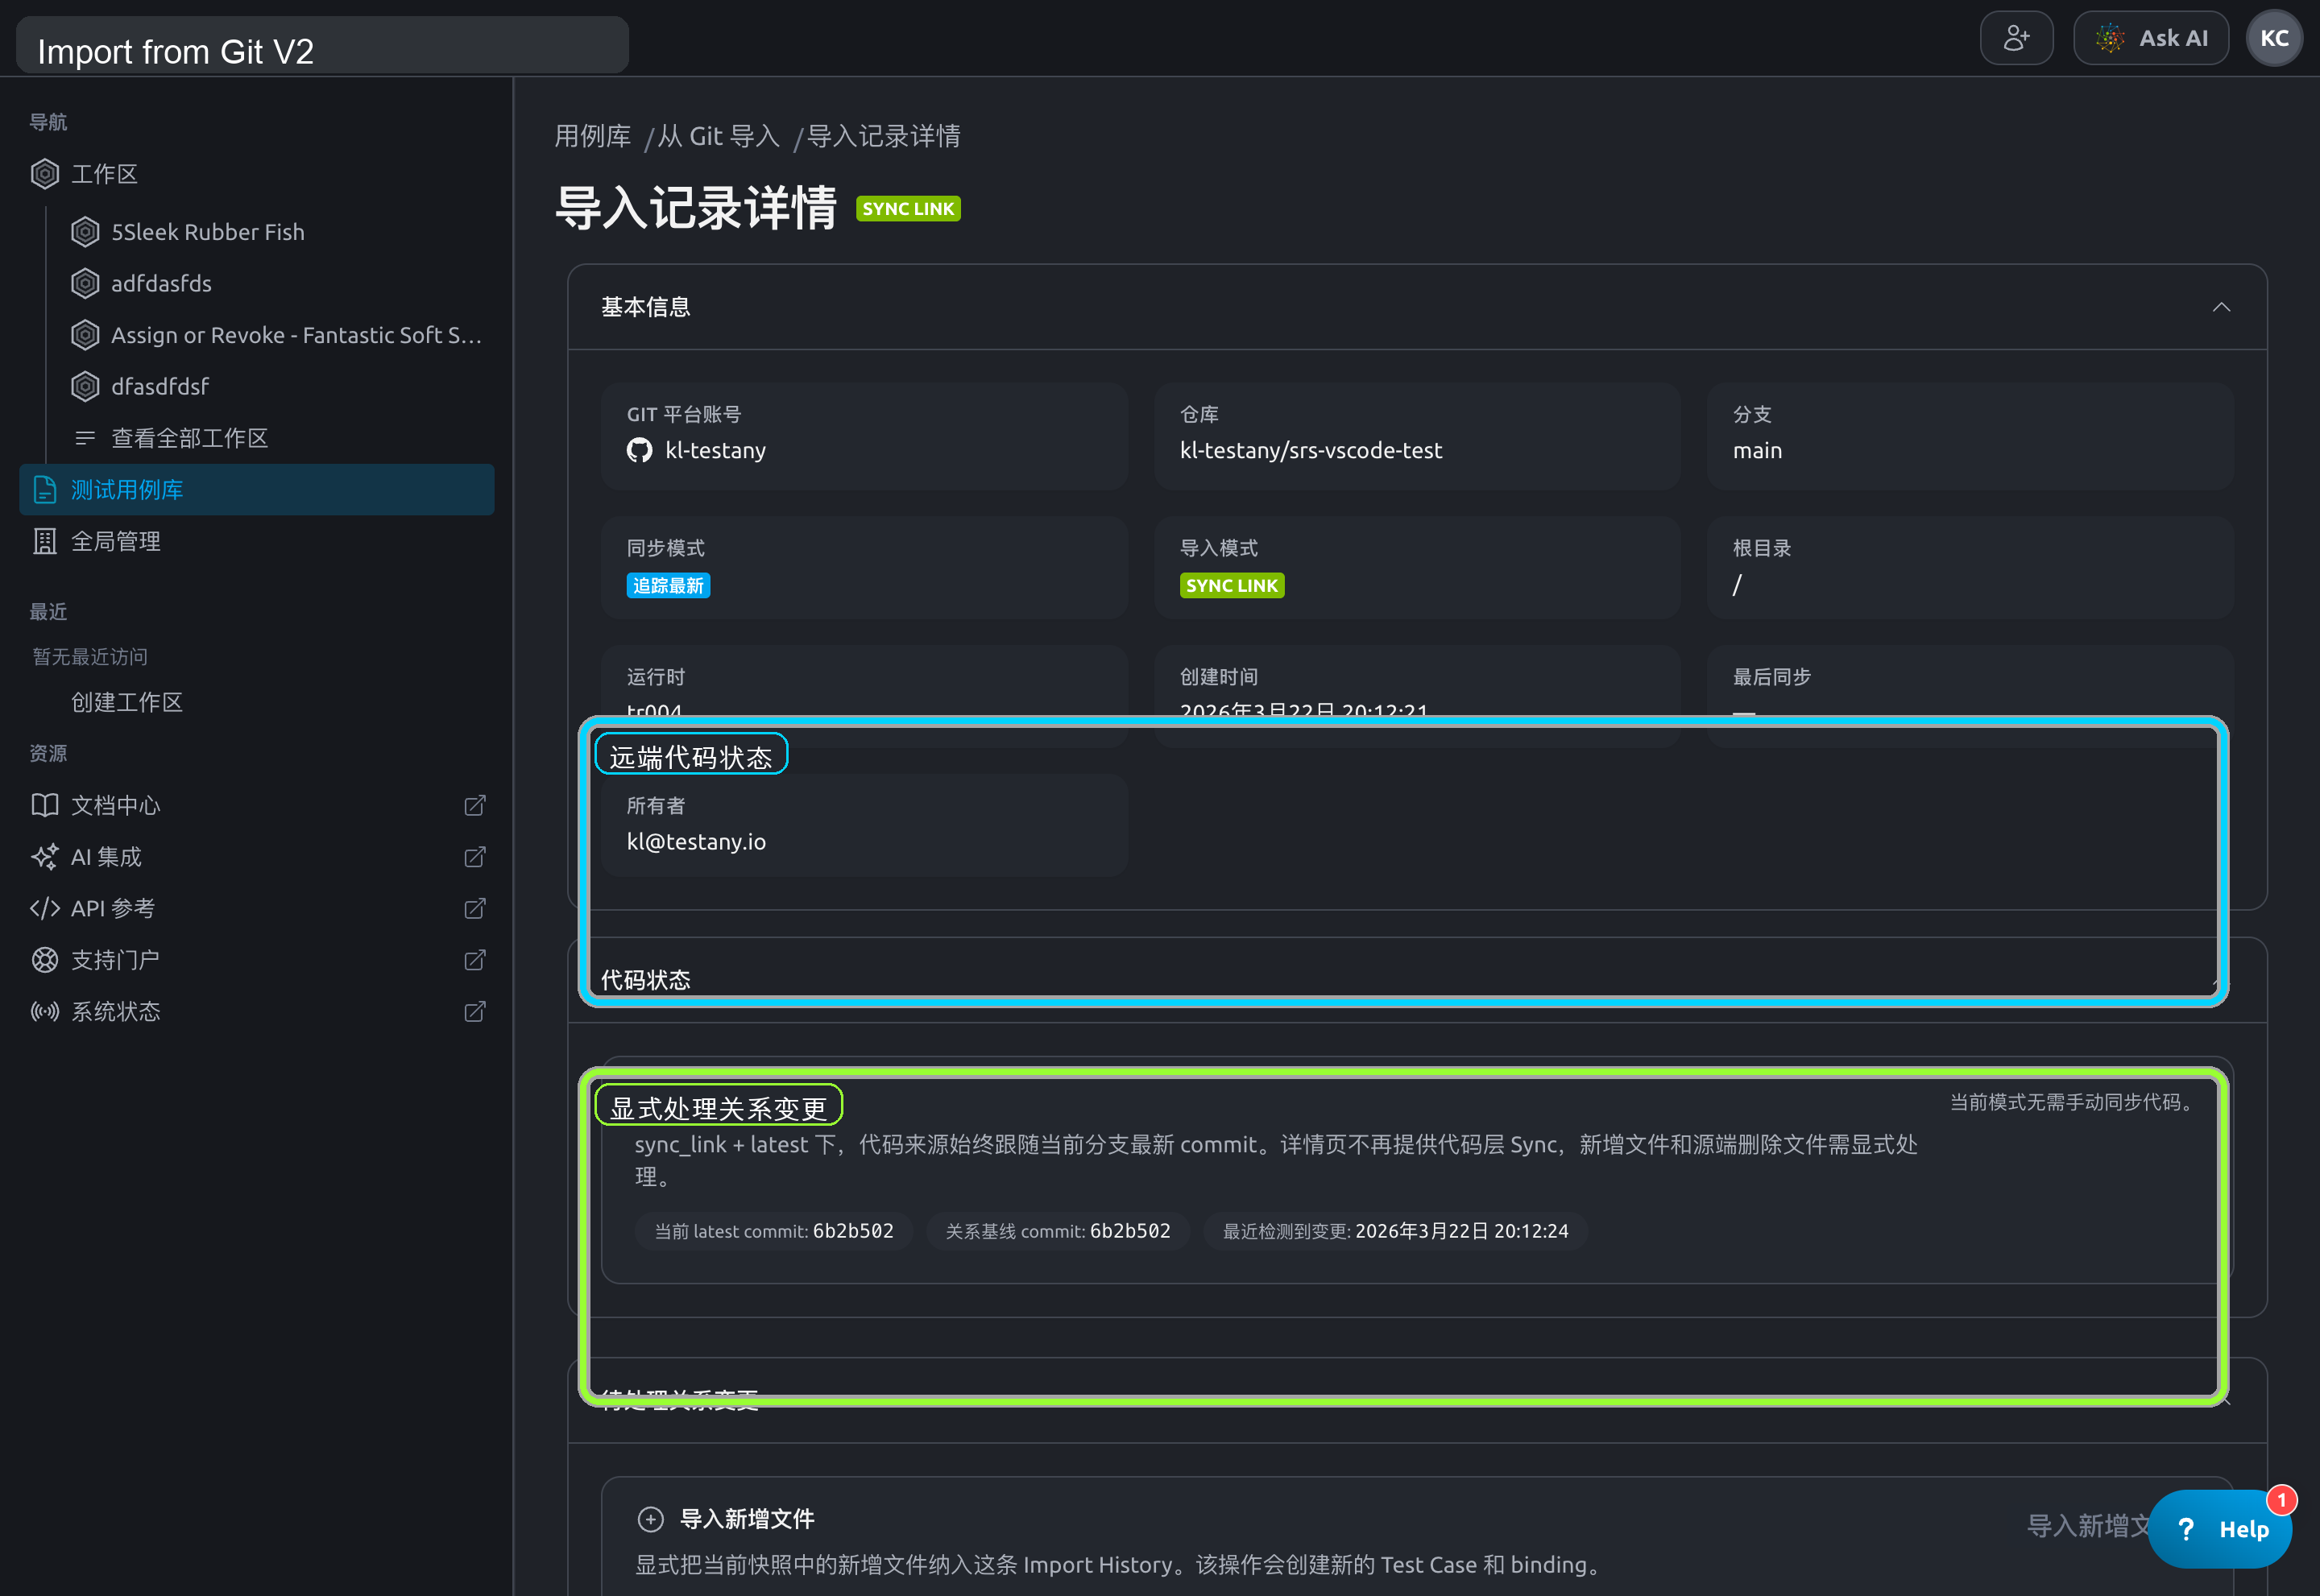Click the Assign or Revoke workspace icon

[x=85, y=335]
